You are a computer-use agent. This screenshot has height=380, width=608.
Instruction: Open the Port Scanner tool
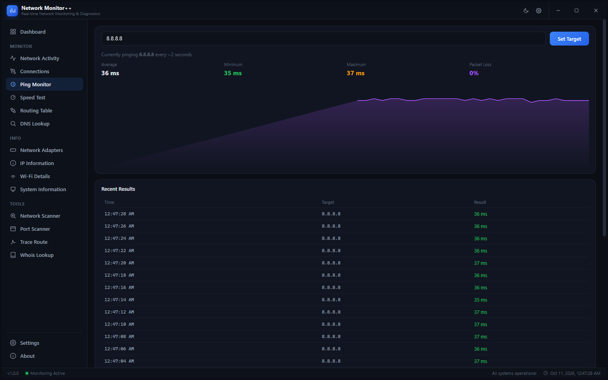44,229
